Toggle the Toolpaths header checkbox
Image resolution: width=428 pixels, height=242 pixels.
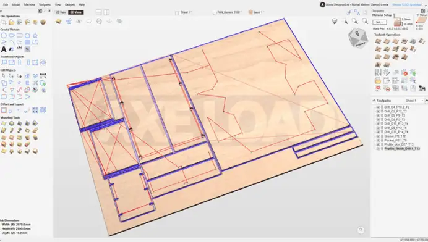pyautogui.click(x=374, y=101)
